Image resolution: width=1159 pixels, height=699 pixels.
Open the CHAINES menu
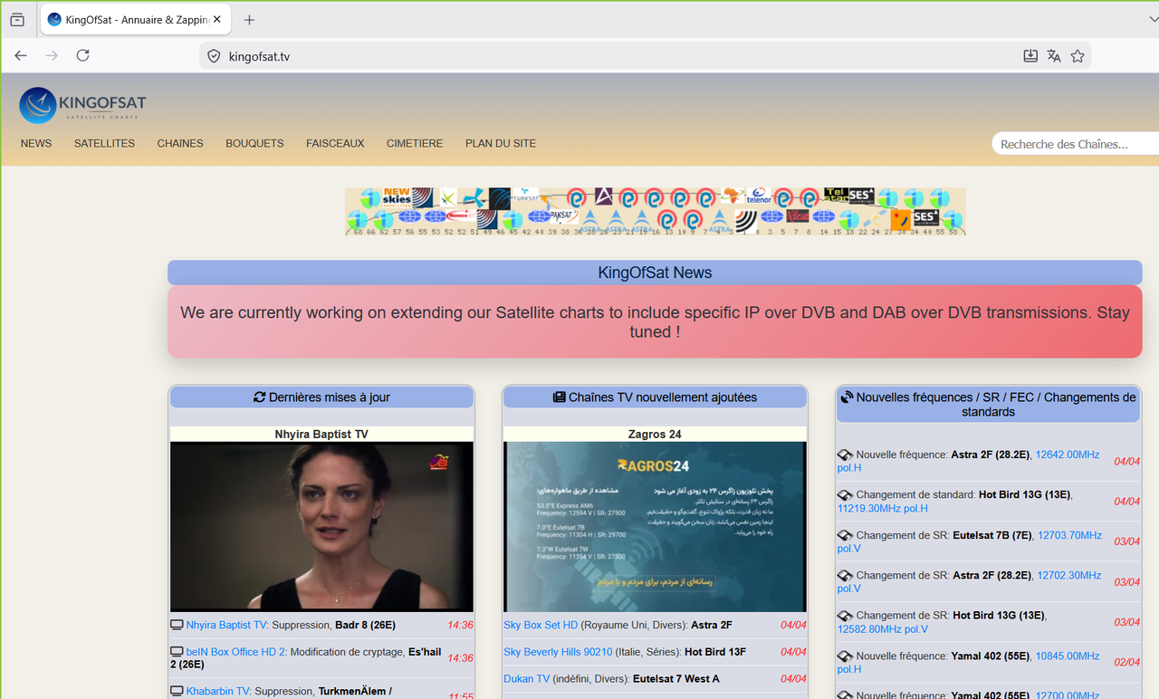click(x=180, y=143)
